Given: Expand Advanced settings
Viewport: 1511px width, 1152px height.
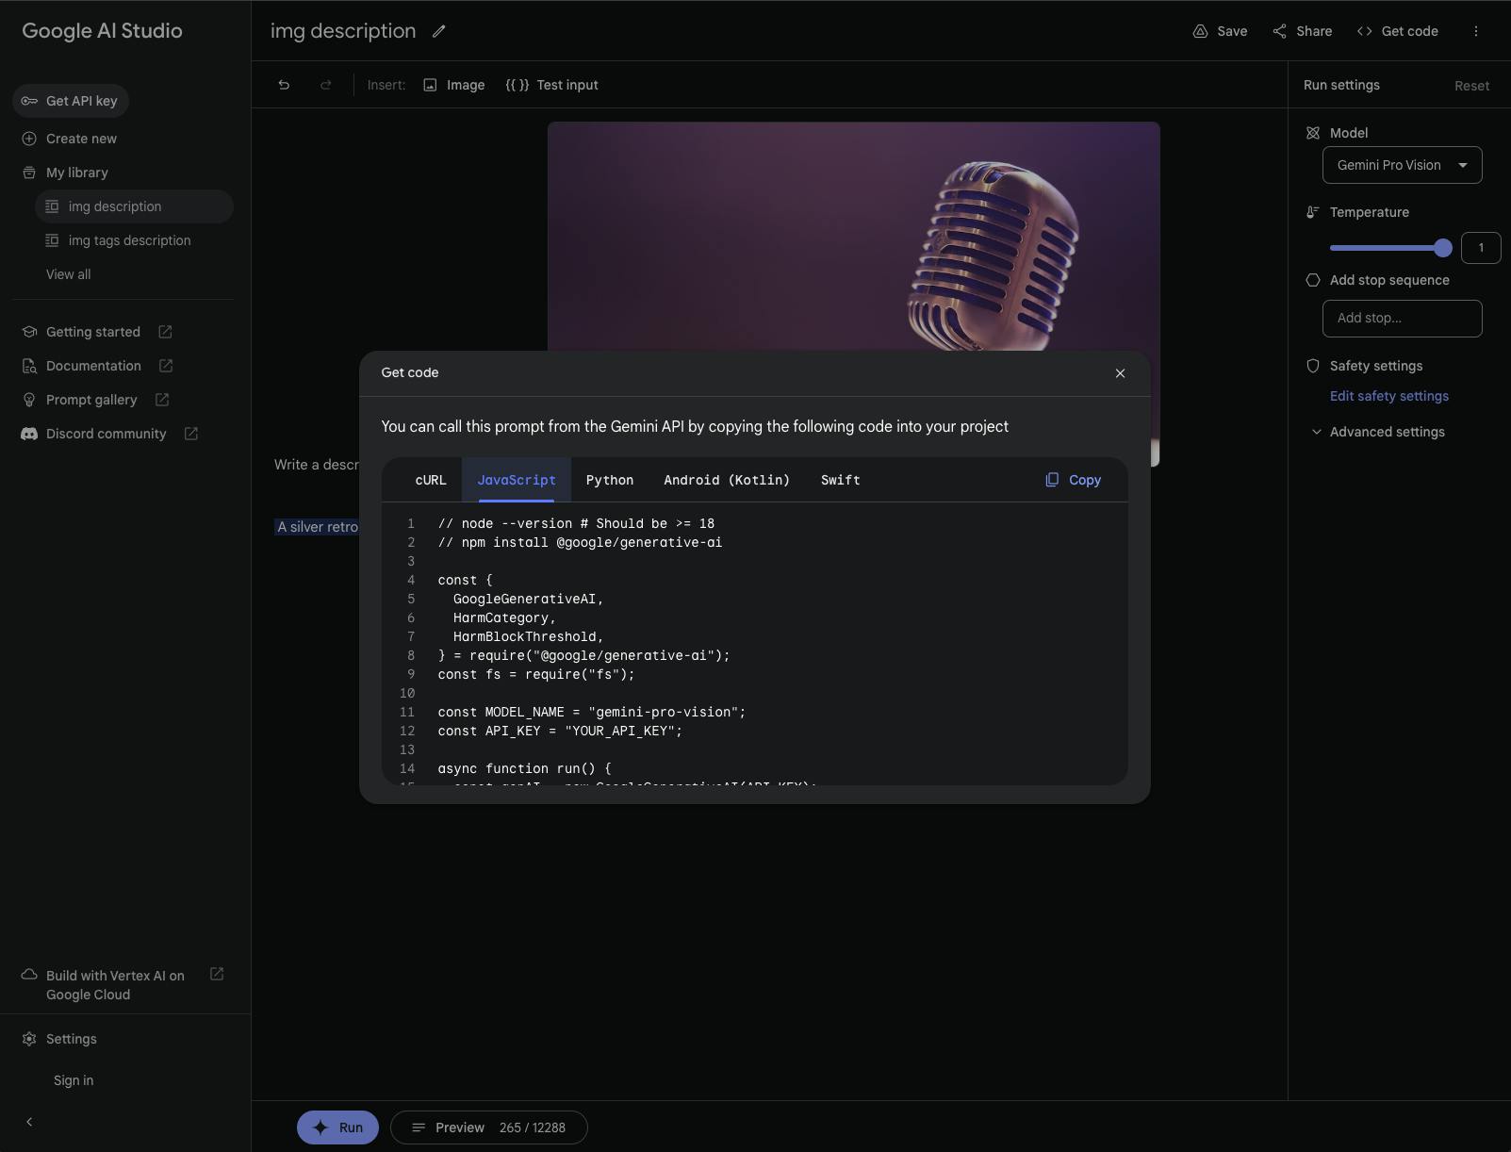Looking at the screenshot, I should [x=1378, y=432].
